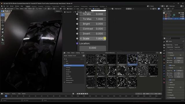Play the animation forward
Viewport: 185px width, 104px height.
click(x=83, y=94)
